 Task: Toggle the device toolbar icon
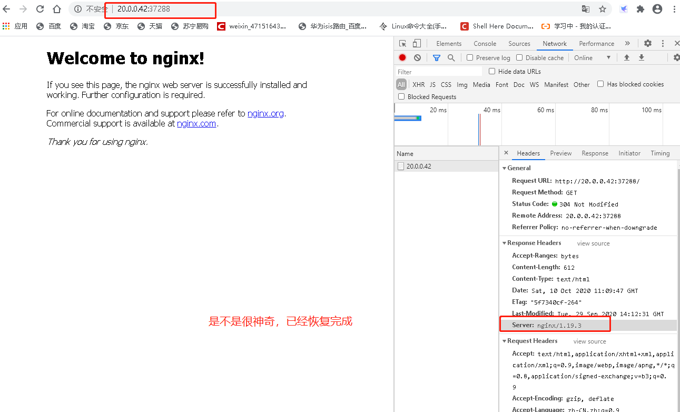coord(417,44)
